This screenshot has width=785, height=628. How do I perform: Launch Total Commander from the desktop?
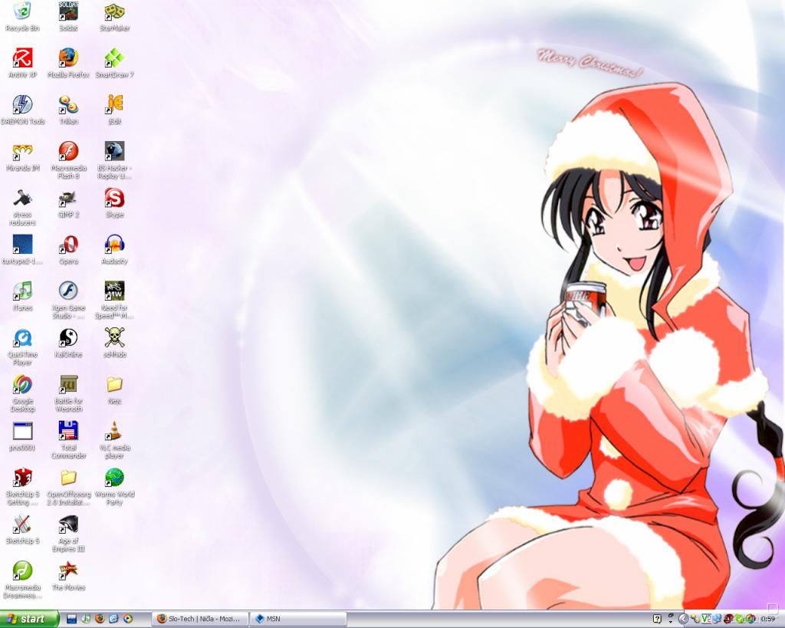pos(68,439)
